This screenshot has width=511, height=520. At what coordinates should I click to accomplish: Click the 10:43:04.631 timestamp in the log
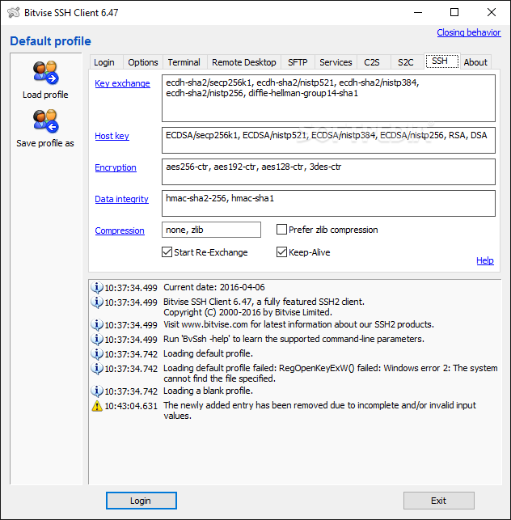point(131,406)
